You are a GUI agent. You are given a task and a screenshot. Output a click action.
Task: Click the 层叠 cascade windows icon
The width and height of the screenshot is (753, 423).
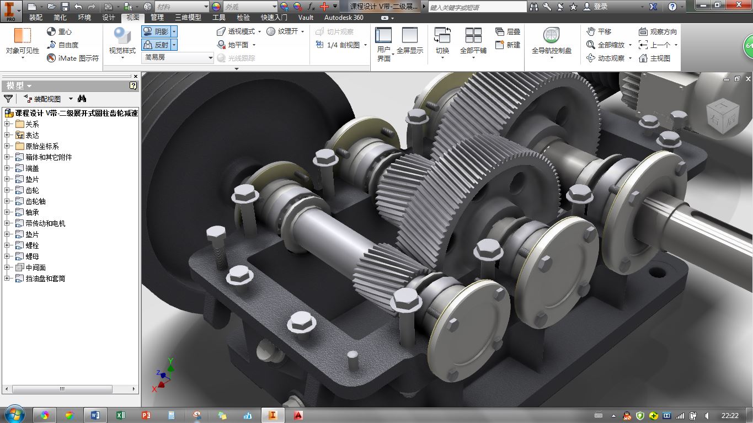click(508, 31)
